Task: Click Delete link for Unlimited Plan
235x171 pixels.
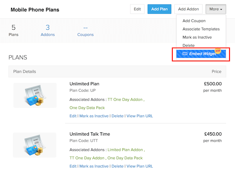Action: [x=117, y=116]
